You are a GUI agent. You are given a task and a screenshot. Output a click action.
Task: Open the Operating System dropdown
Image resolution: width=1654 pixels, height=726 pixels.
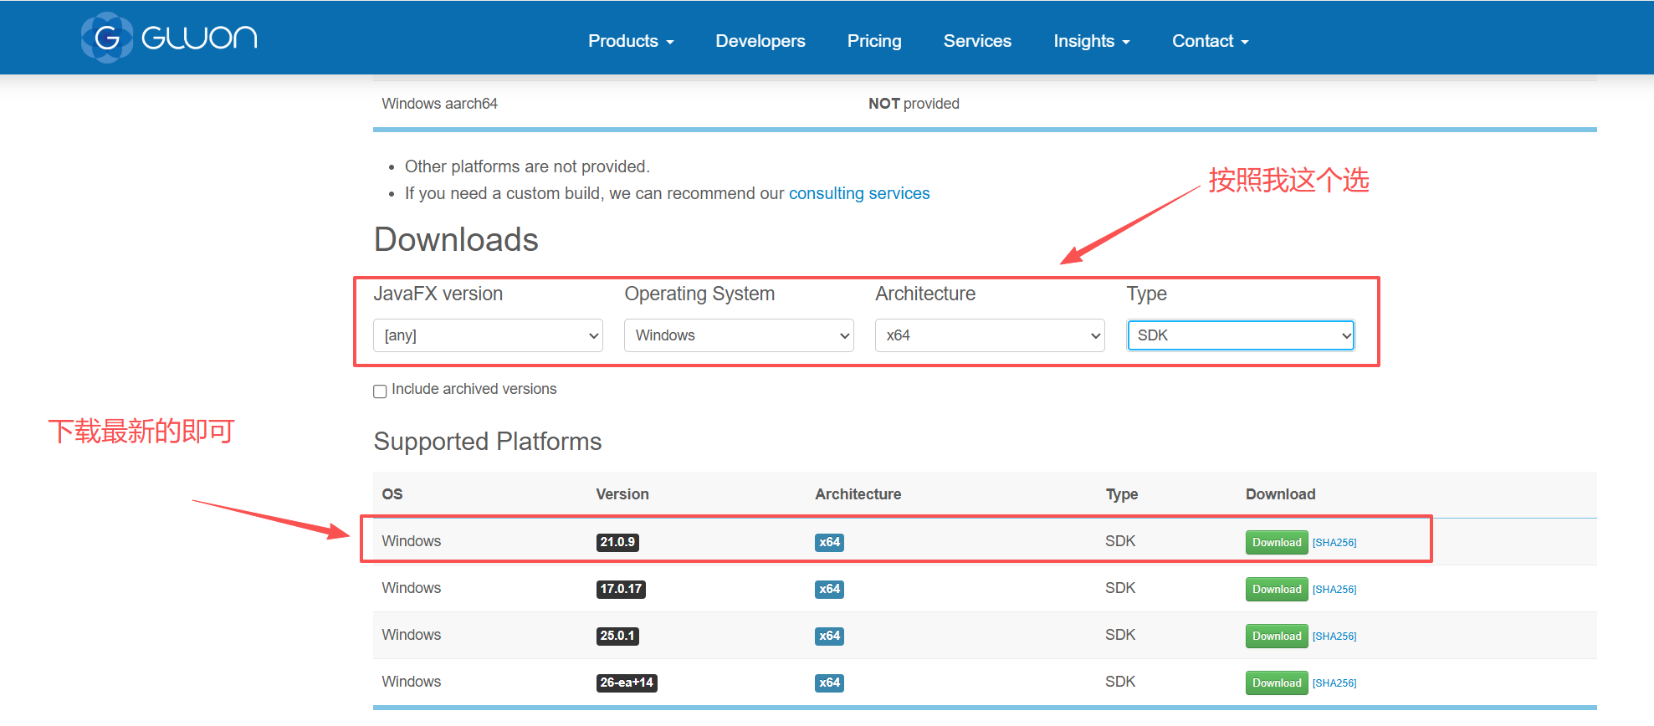coord(739,335)
